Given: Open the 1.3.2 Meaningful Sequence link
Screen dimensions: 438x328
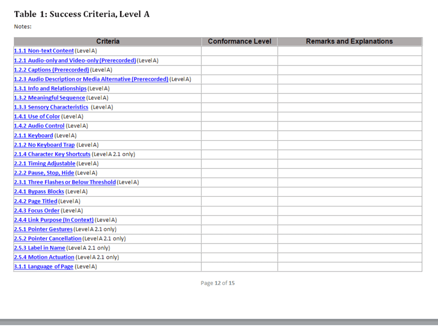Looking at the screenshot, I should click(49, 98).
